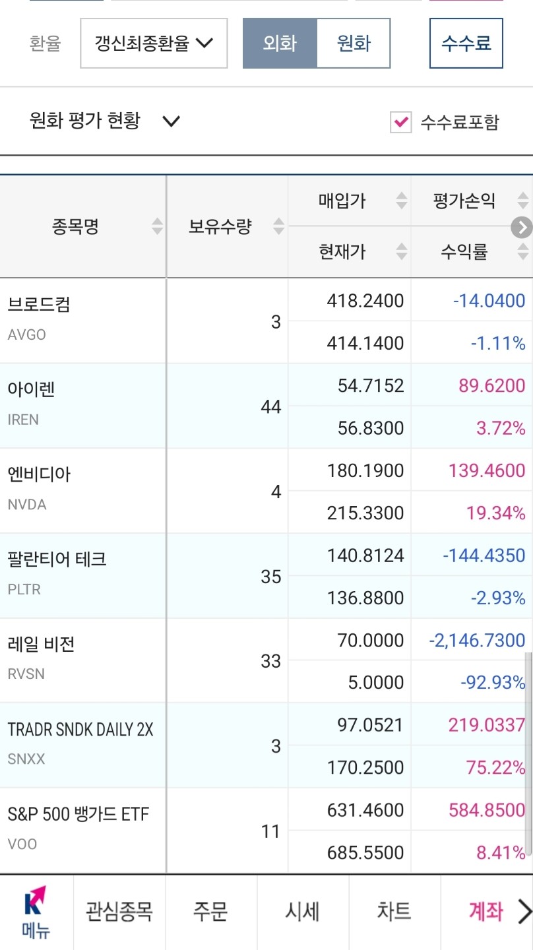Tap the RVSN ticker label

click(x=26, y=674)
